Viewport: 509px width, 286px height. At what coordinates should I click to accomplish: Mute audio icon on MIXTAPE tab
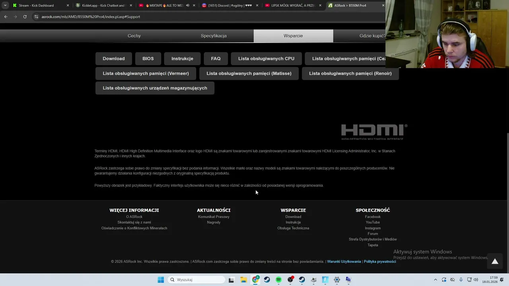(x=188, y=6)
